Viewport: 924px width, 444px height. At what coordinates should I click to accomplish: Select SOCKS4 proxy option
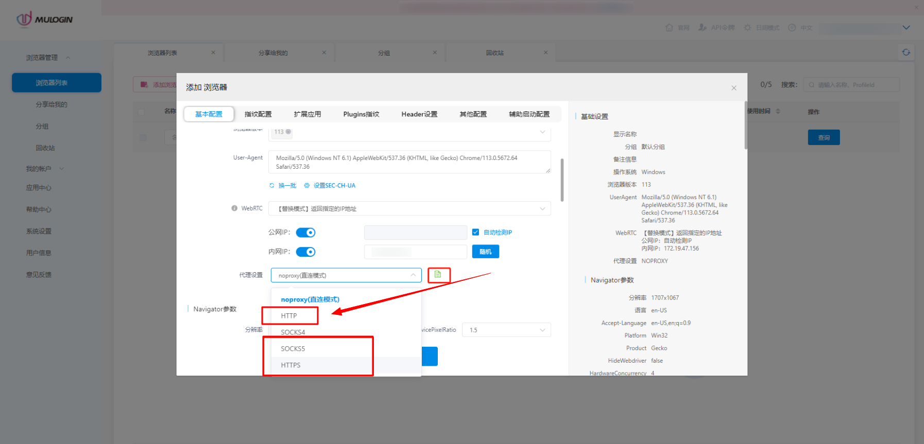click(x=346, y=332)
